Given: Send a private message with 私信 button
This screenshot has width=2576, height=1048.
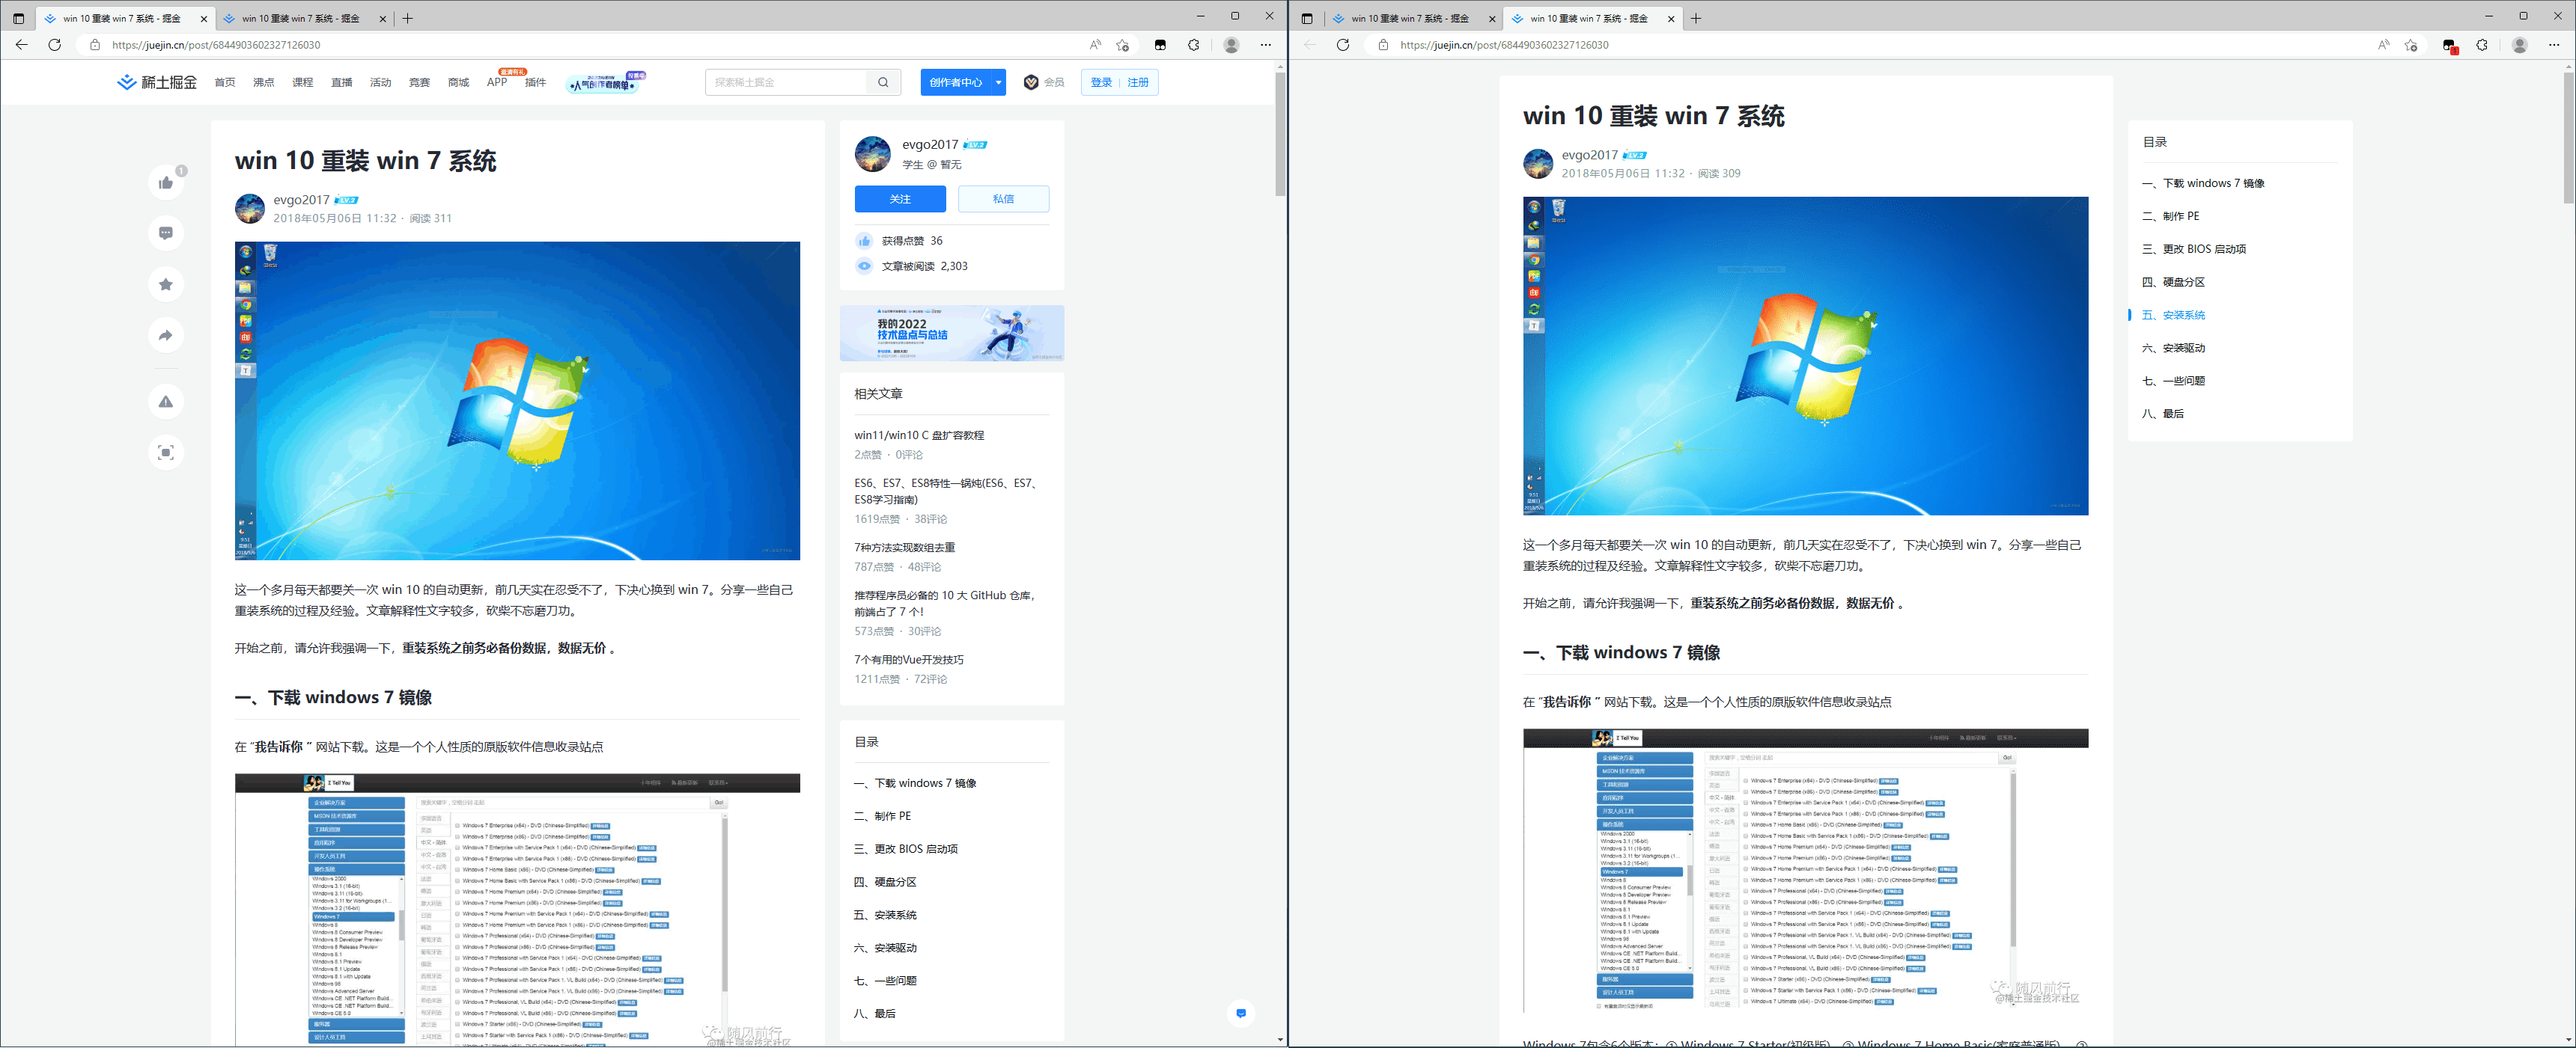Looking at the screenshot, I should [1004, 199].
